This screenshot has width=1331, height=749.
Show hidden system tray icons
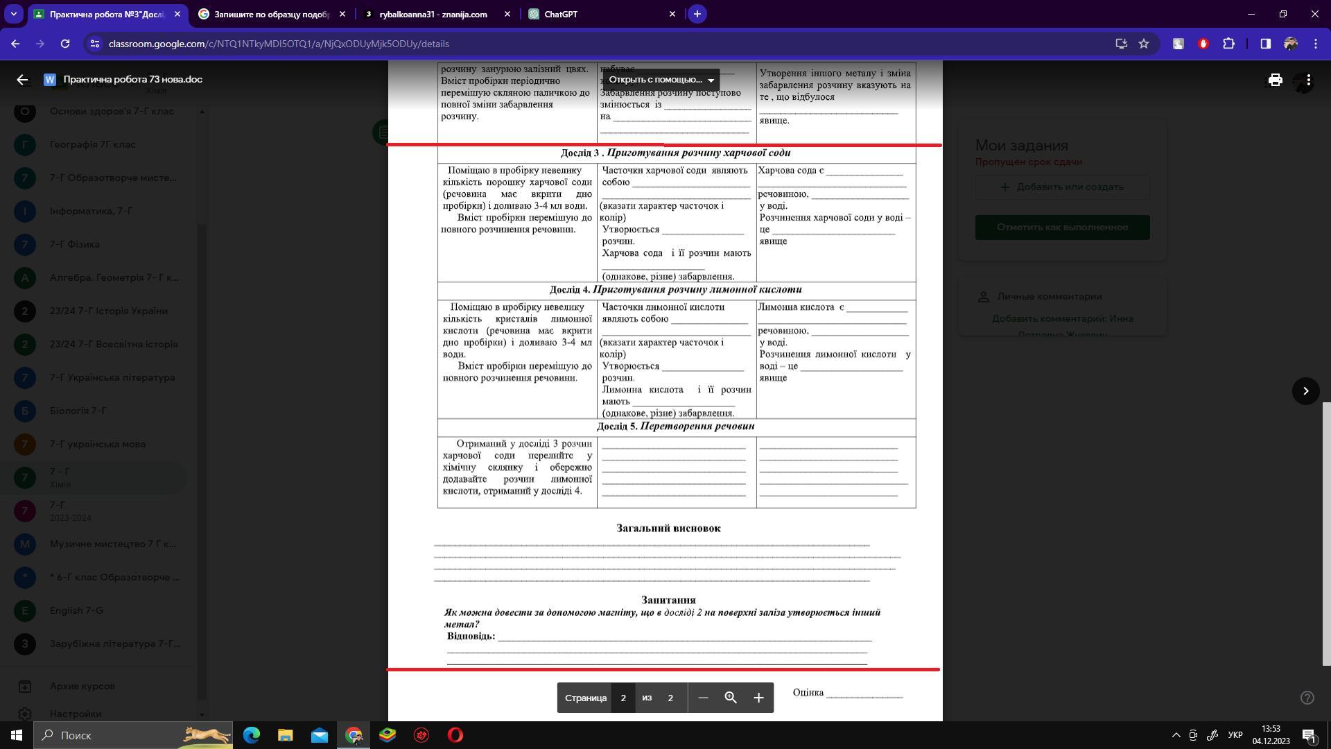click(x=1176, y=735)
